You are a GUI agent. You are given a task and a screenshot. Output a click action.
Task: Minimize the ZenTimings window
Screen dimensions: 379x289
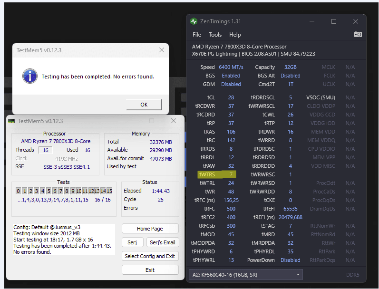tap(312, 21)
